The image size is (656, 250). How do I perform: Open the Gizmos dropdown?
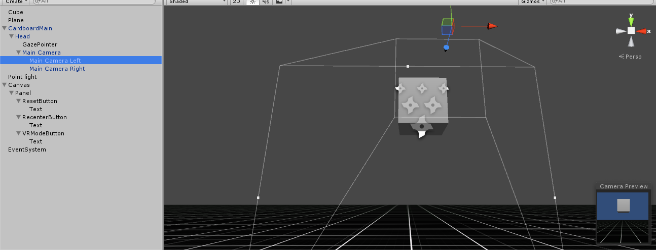(533, 2)
